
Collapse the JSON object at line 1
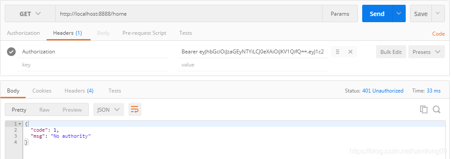(20, 124)
